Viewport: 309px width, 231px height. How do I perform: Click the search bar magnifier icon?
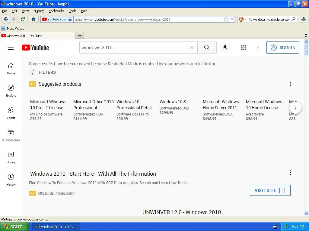tap(293, 19)
